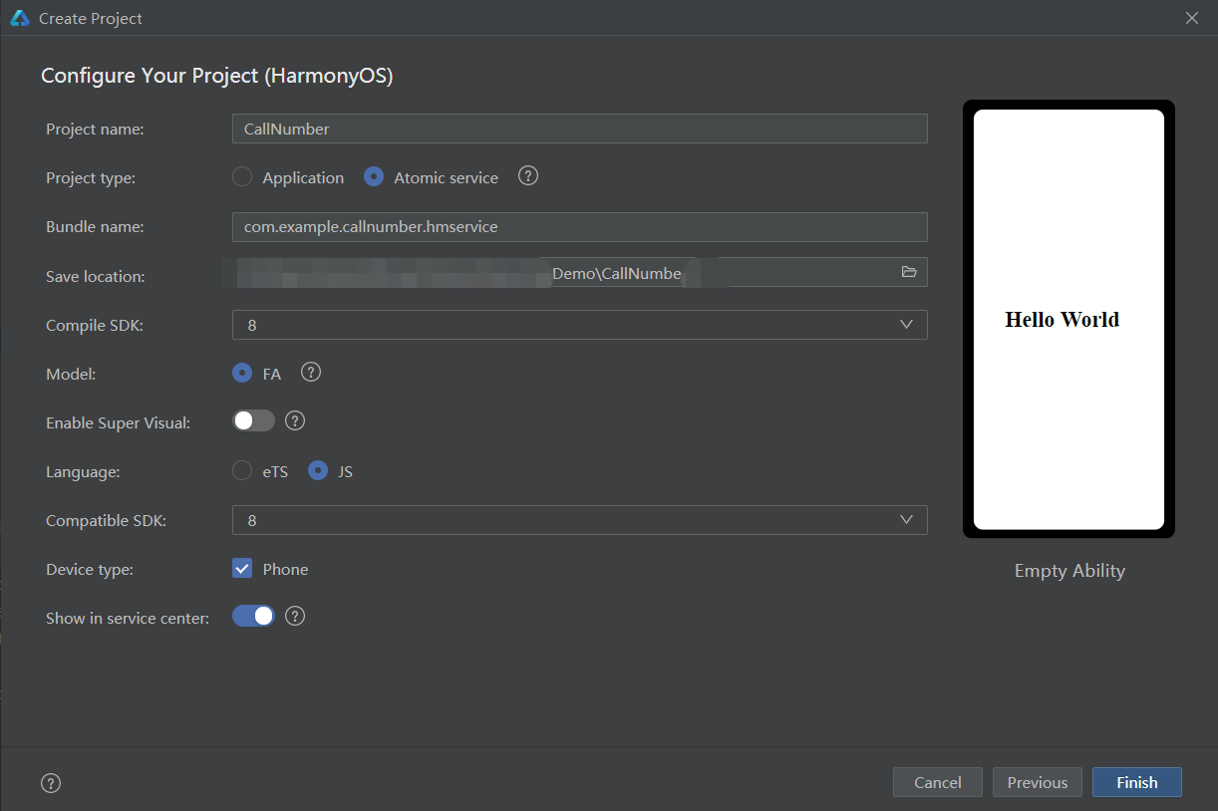Select the Atomic service project type
The width and height of the screenshot is (1218, 811).
[374, 177]
